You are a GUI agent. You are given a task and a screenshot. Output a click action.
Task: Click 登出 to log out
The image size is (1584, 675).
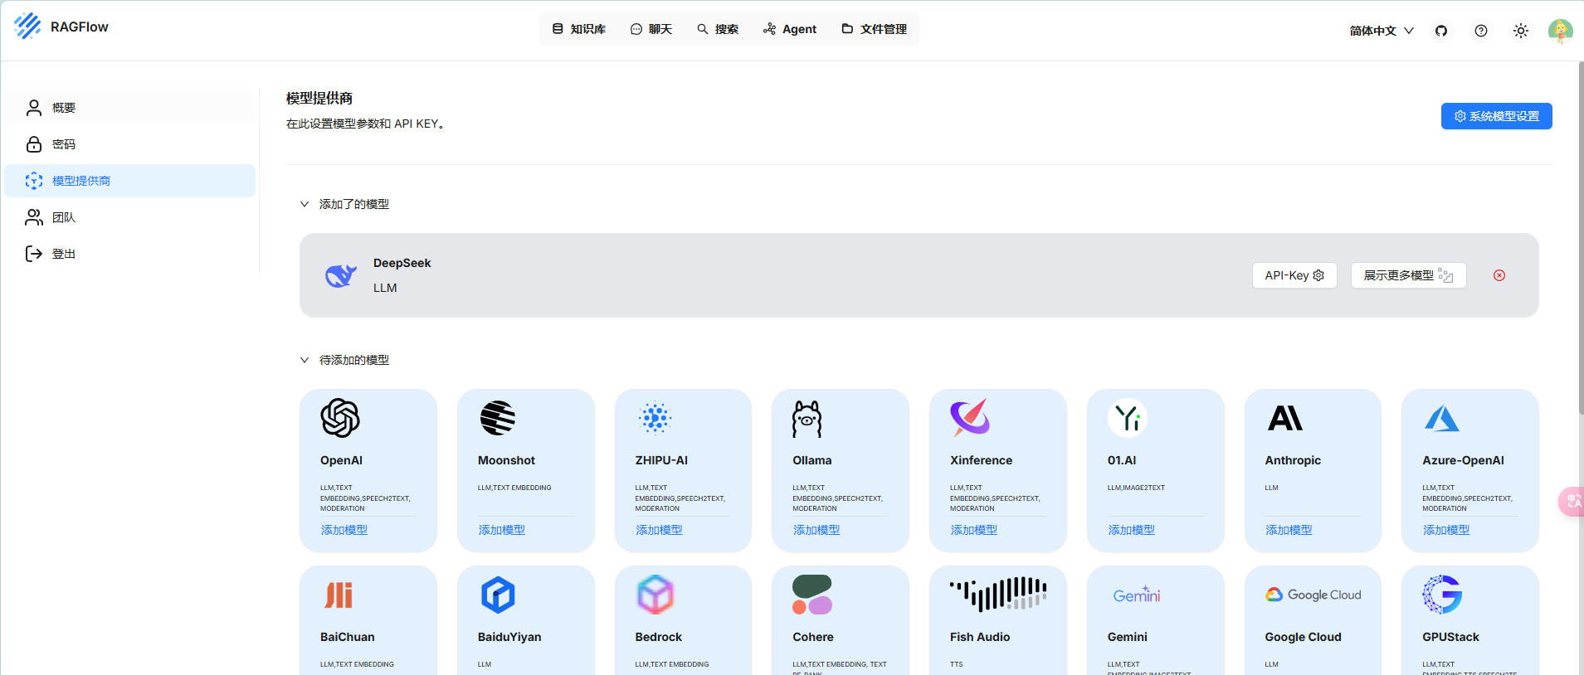click(x=130, y=254)
